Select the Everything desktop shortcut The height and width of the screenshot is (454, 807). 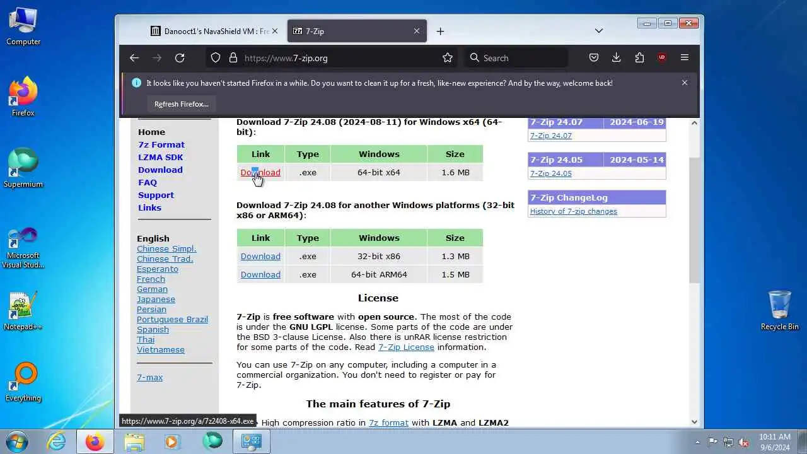(x=23, y=382)
